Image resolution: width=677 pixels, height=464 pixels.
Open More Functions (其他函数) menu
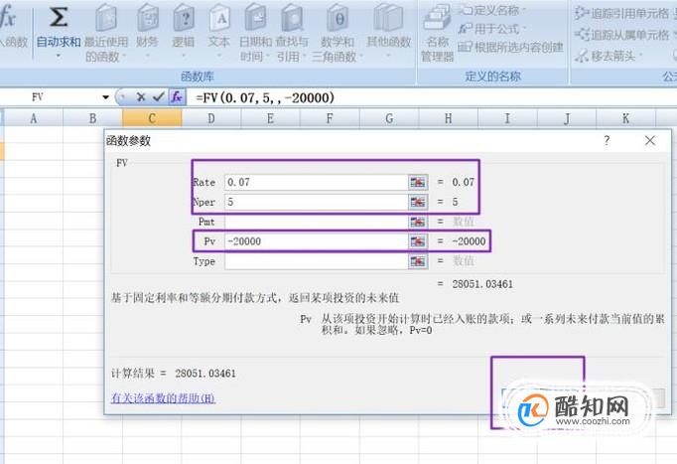pos(388,30)
